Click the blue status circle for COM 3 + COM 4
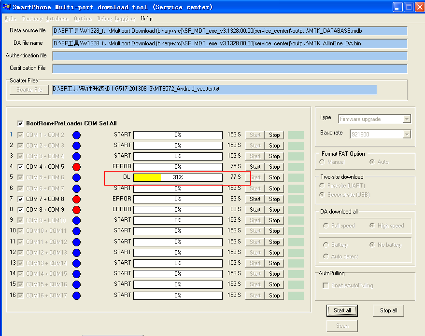 click(x=76, y=156)
